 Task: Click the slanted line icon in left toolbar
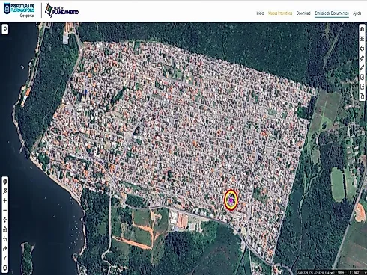tap(5, 258)
